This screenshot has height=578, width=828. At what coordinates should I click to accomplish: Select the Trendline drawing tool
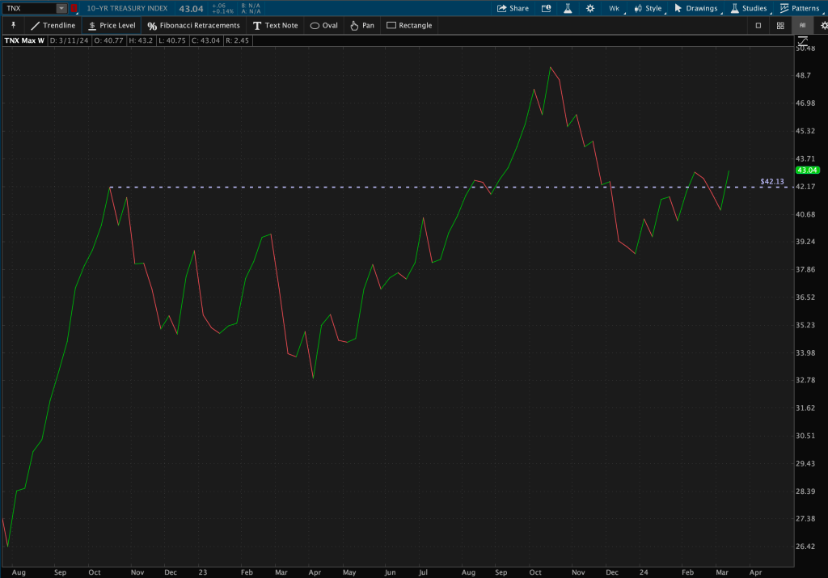click(x=53, y=25)
